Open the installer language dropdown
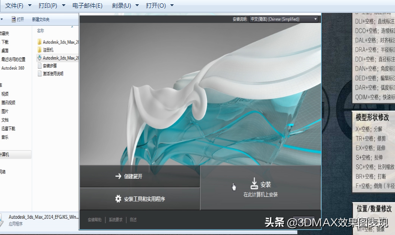The height and width of the screenshot is (235, 395). 284,19
